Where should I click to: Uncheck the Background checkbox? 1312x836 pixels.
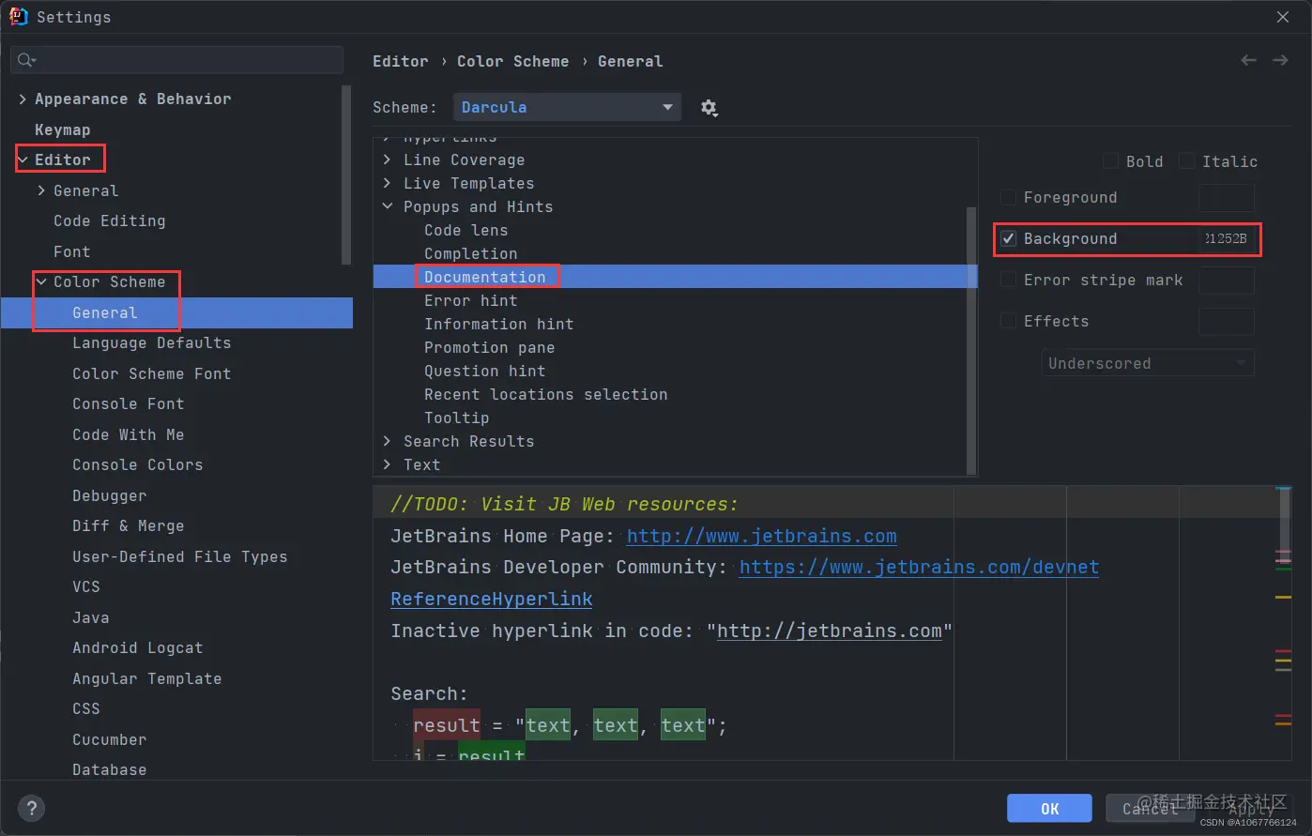(x=1008, y=238)
